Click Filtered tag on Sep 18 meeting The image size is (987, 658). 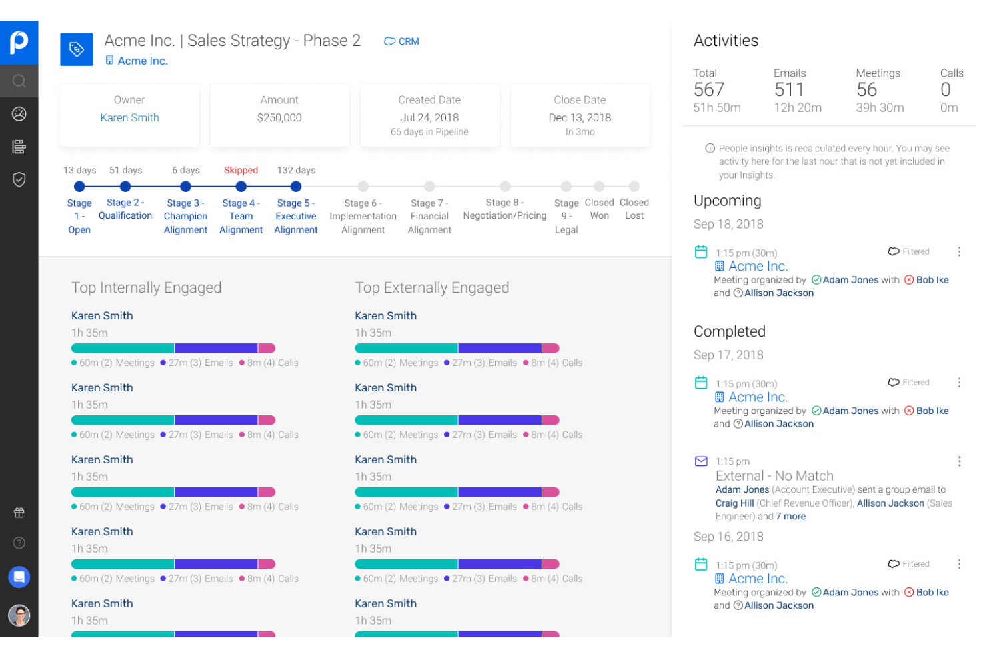tap(908, 251)
